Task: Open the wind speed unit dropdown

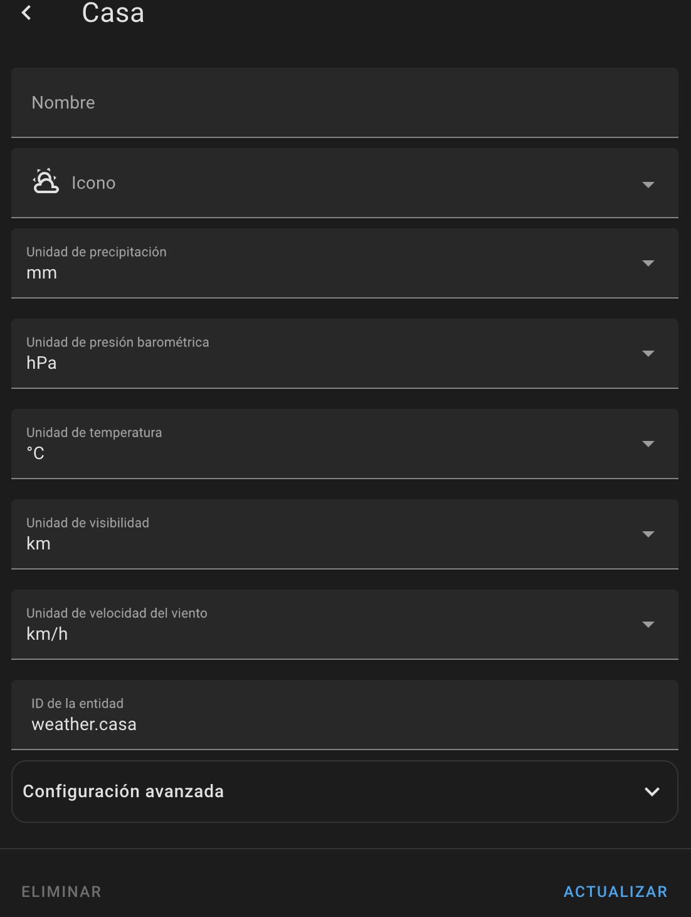Action: tap(647, 624)
